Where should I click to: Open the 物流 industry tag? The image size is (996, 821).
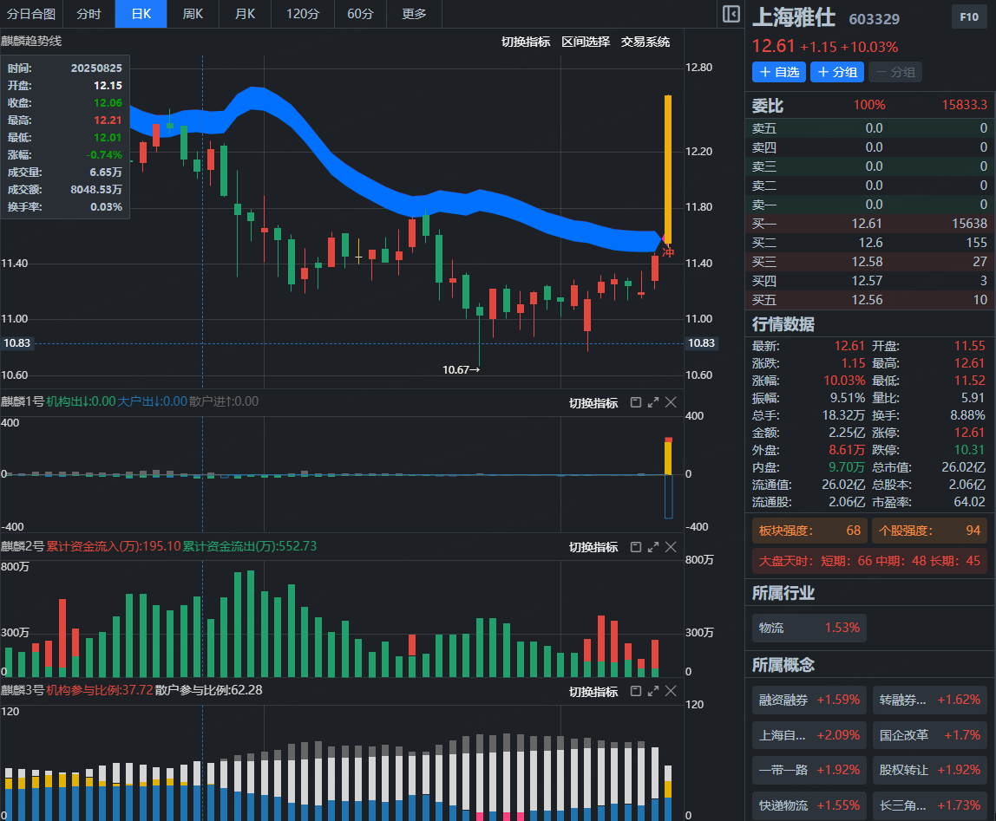click(809, 628)
